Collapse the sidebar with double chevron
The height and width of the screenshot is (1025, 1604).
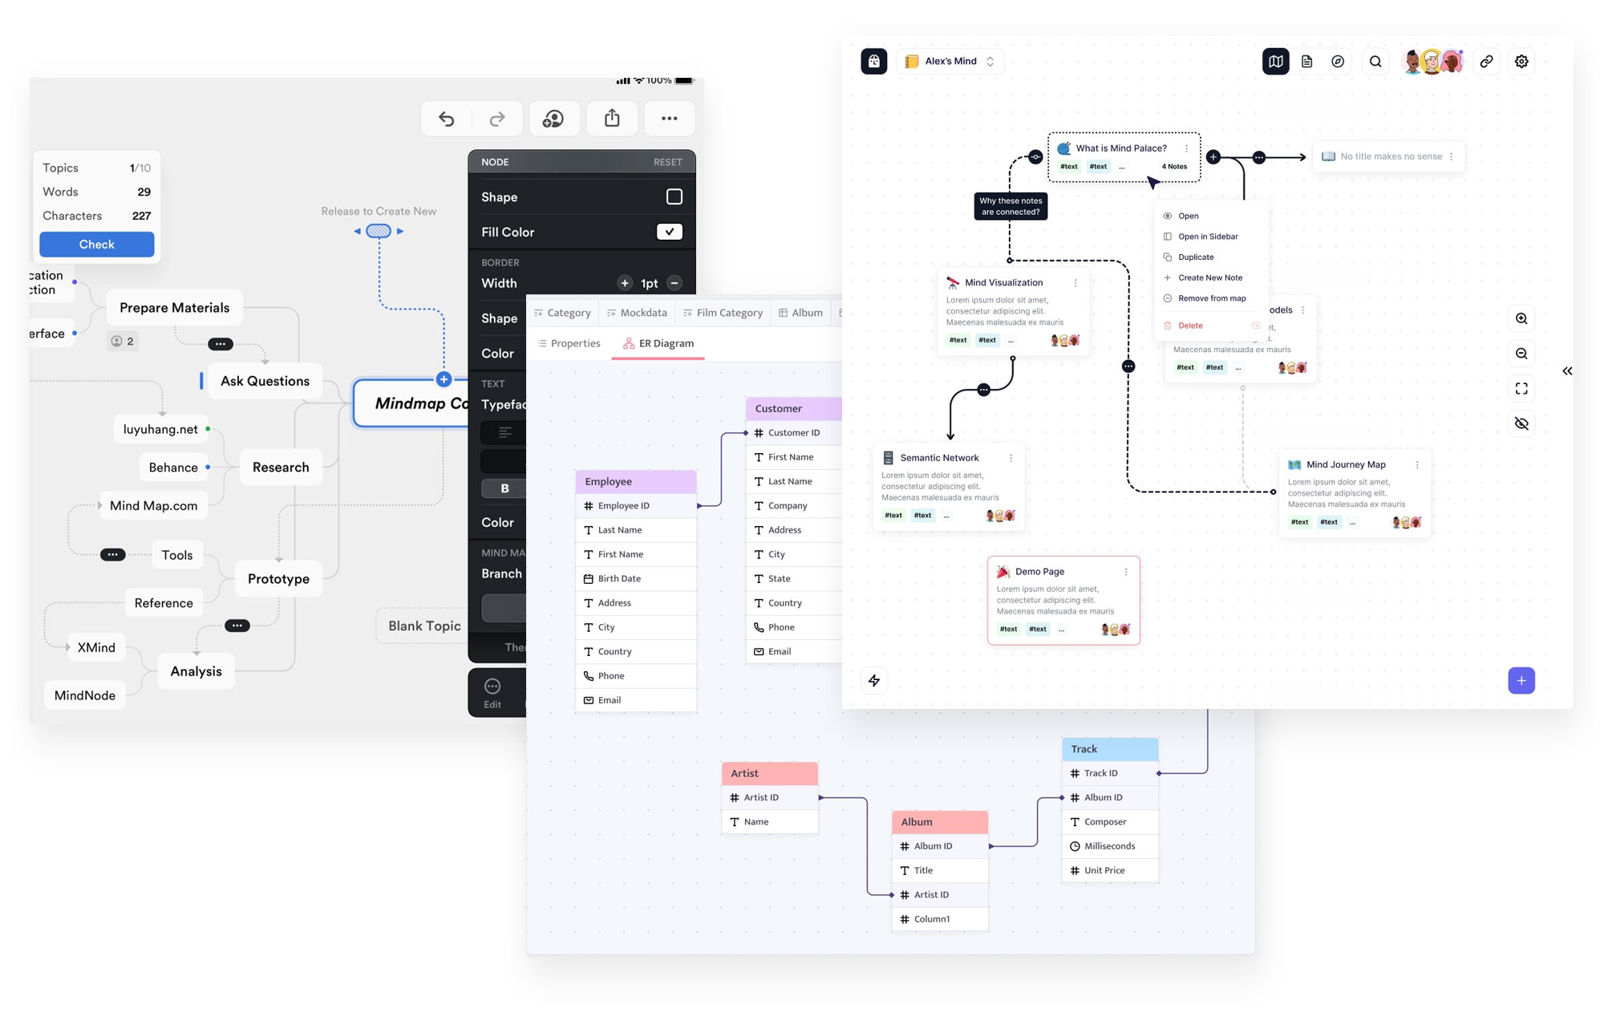tap(1567, 371)
